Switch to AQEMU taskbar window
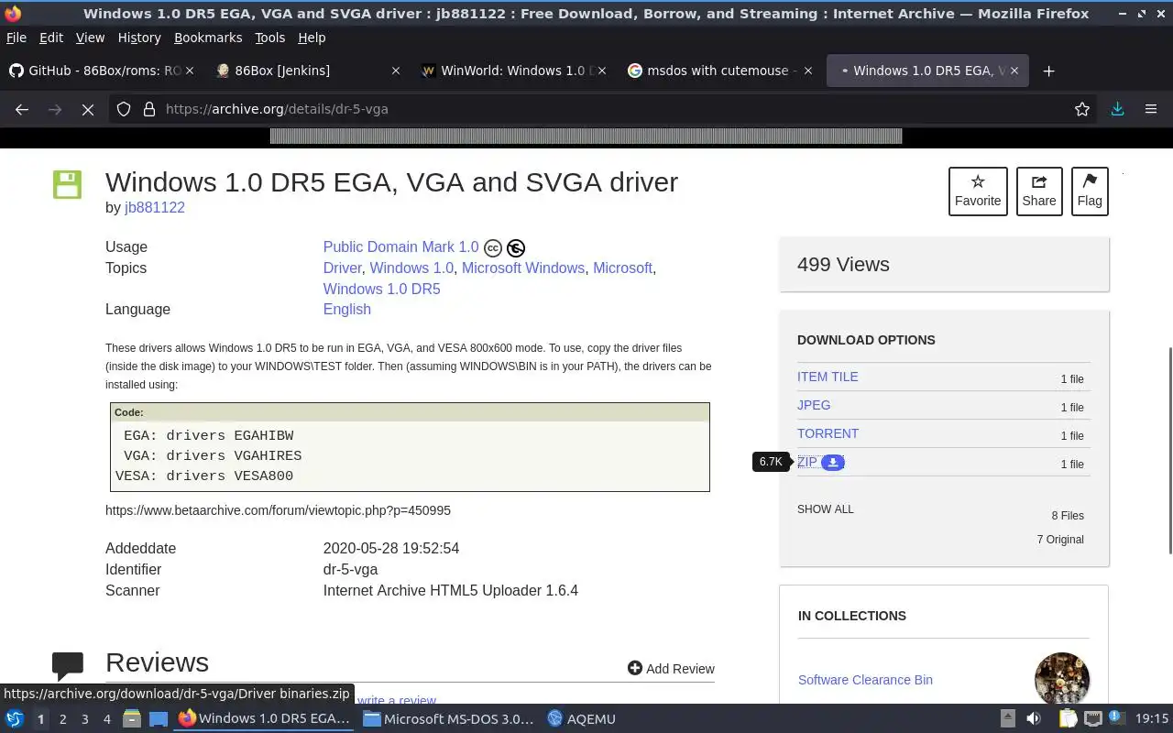The height and width of the screenshot is (733, 1173). pyautogui.click(x=582, y=719)
